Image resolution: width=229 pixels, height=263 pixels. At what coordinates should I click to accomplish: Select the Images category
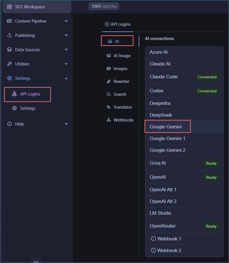point(117,68)
